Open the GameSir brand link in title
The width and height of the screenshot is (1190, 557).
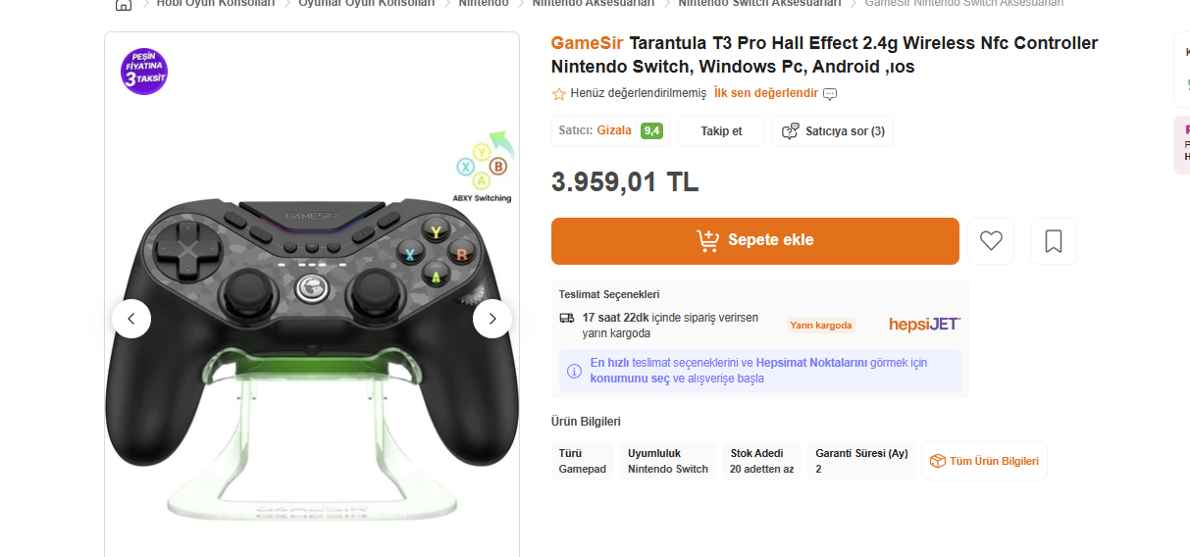[x=587, y=43]
